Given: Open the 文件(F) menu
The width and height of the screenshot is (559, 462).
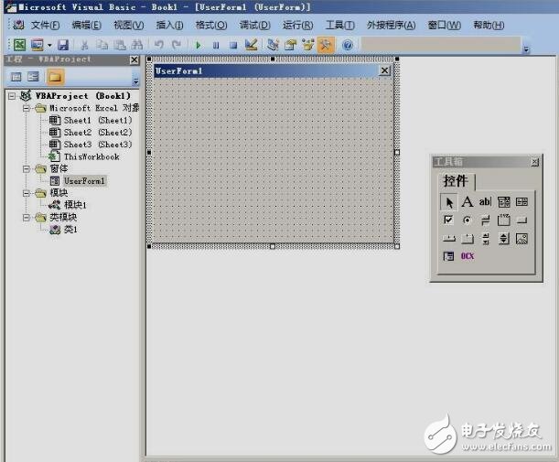Looking at the screenshot, I should coord(45,25).
